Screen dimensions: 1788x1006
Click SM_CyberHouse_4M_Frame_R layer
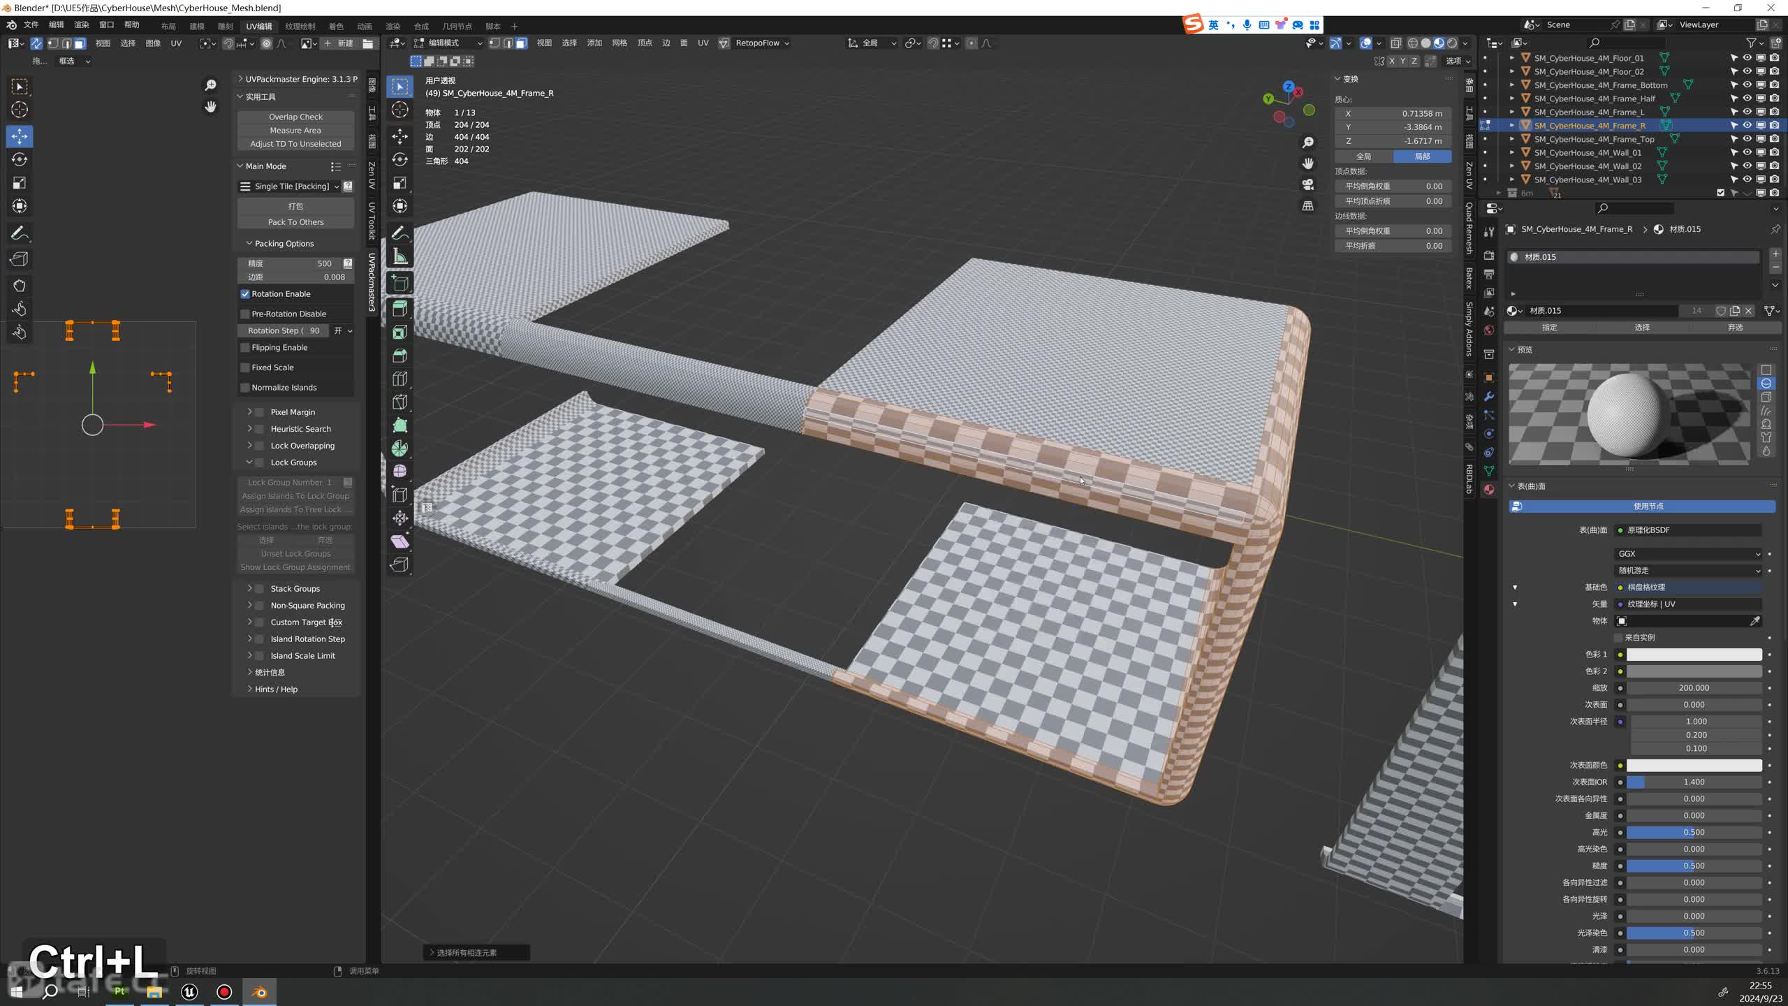[1592, 124]
